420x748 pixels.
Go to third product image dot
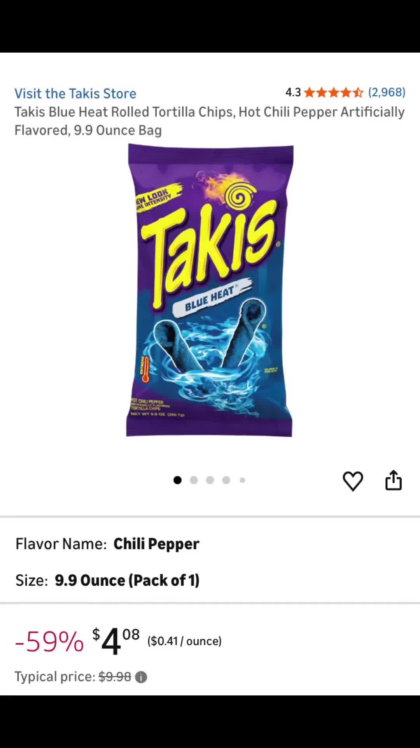pyautogui.click(x=210, y=480)
